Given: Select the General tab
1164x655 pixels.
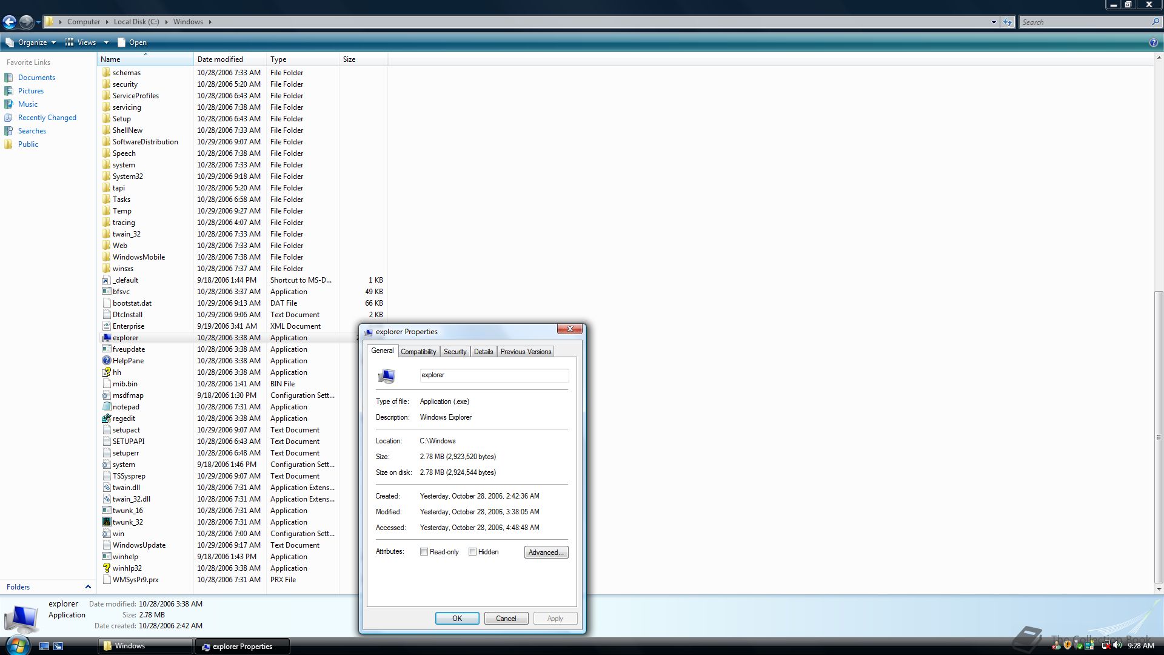Looking at the screenshot, I should [382, 351].
